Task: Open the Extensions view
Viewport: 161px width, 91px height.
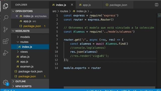Action: coord(6,41)
